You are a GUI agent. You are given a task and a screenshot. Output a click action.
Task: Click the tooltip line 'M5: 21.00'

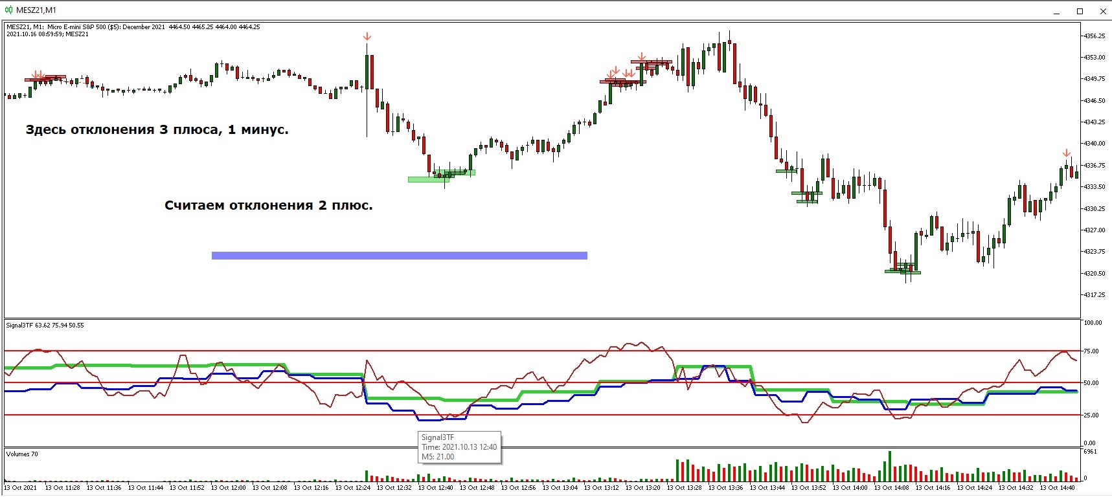[x=438, y=457]
